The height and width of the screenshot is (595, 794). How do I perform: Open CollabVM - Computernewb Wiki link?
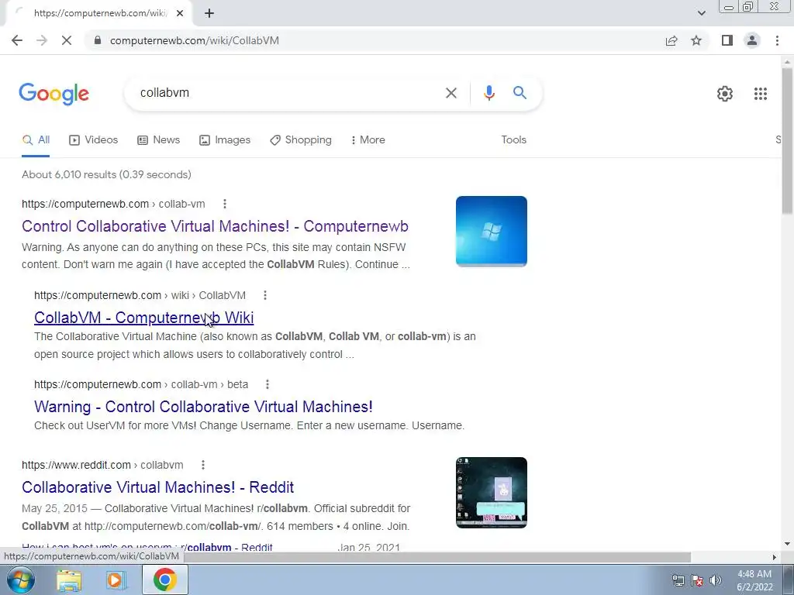pyautogui.click(x=143, y=318)
